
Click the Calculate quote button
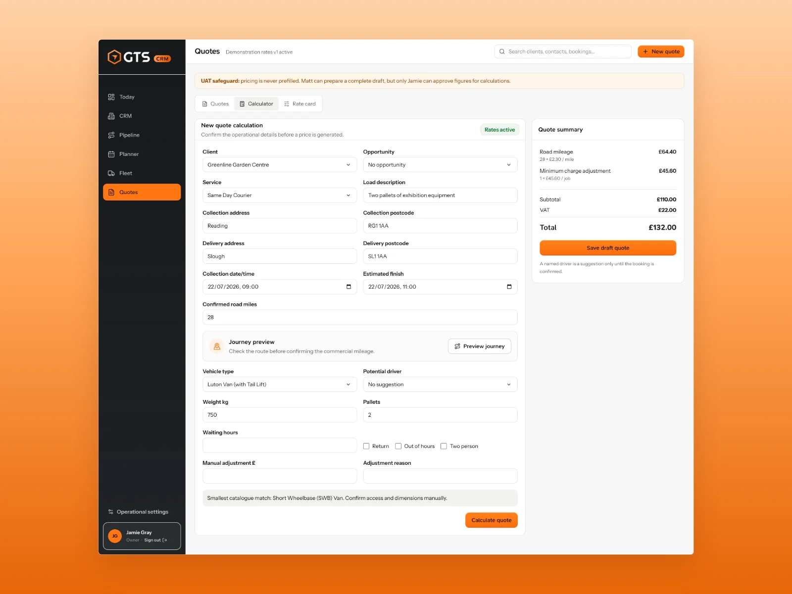coord(492,520)
